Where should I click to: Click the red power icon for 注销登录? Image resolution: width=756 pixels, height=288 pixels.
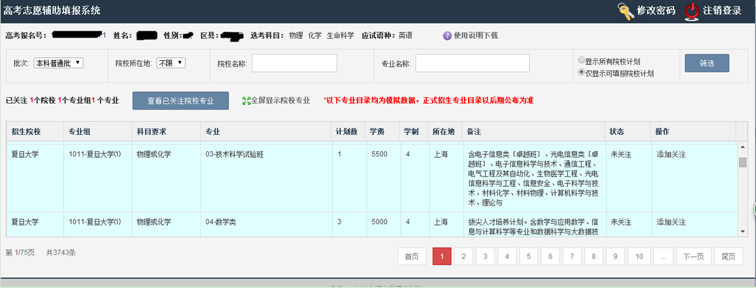692,12
